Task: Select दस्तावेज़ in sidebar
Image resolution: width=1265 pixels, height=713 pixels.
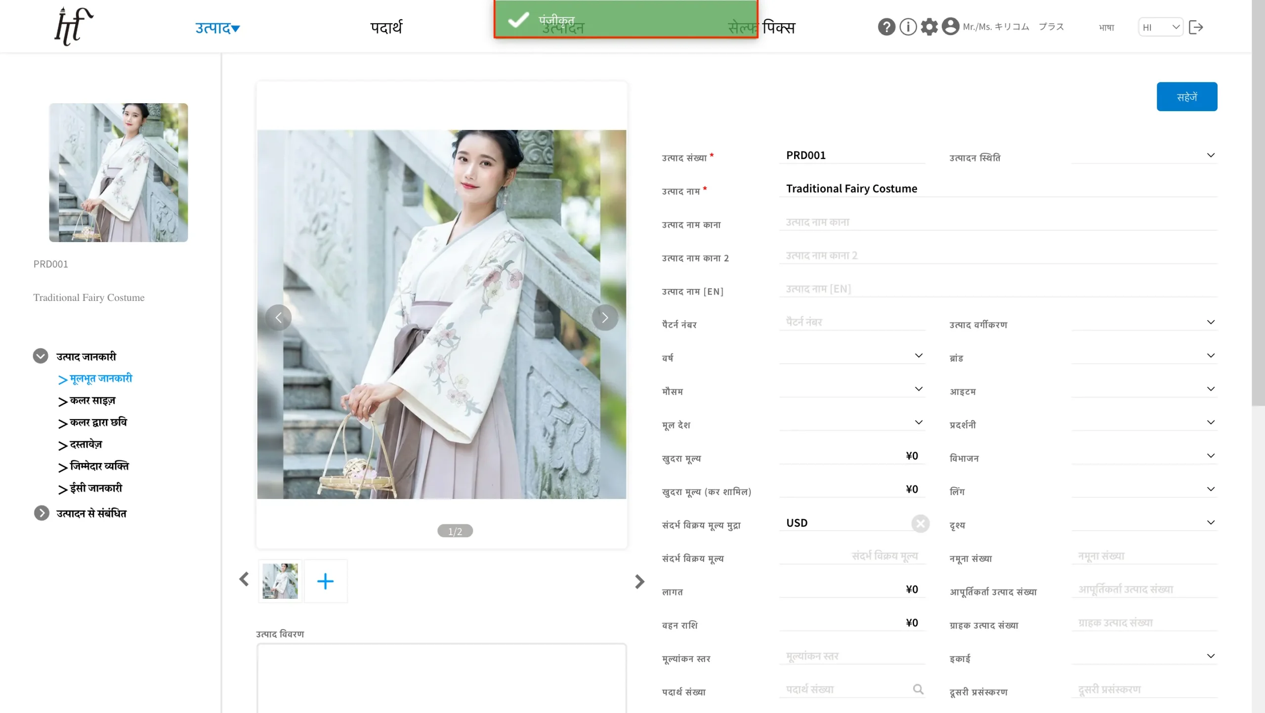Action: [x=86, y=445]
